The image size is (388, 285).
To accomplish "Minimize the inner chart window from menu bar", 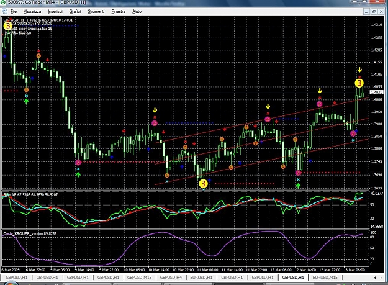I will coord(367,11).
